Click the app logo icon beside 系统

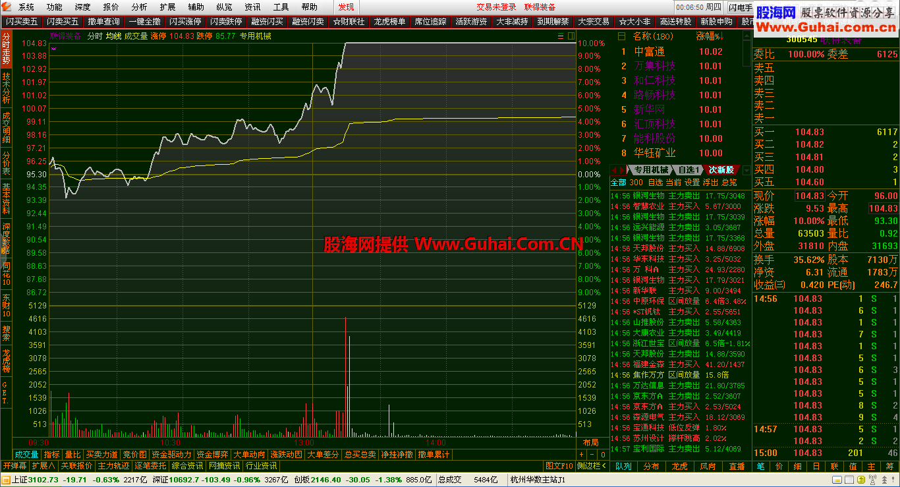point(6,7)
